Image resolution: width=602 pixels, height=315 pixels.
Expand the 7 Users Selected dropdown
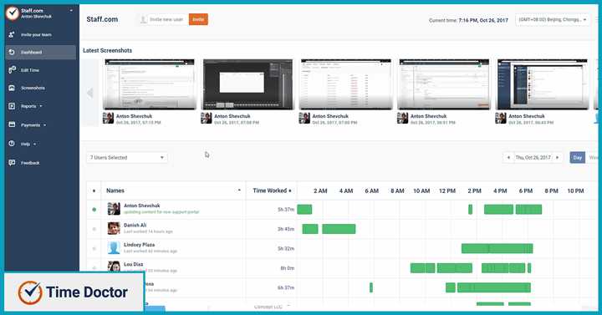pos(127,158)
